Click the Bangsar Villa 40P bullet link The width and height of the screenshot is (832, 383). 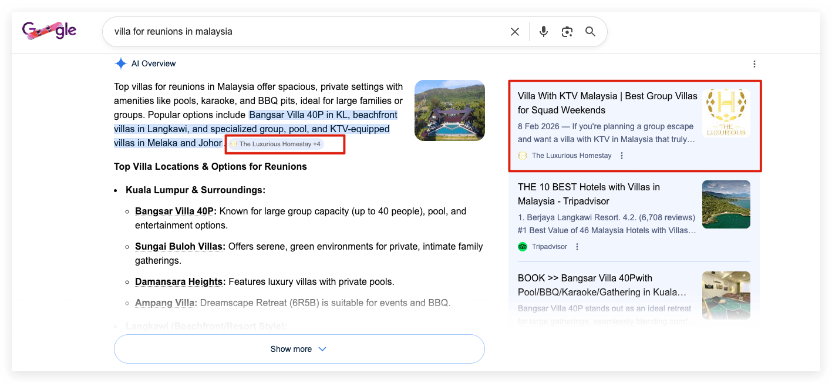tap(176, 211)
